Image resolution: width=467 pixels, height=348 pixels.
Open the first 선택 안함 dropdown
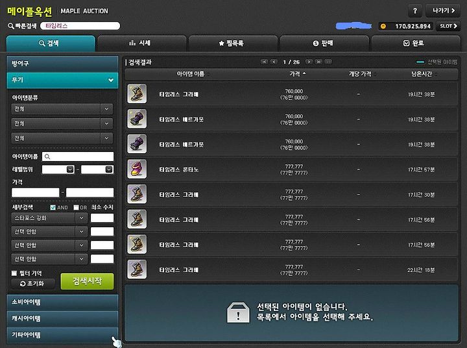point(49,232)
